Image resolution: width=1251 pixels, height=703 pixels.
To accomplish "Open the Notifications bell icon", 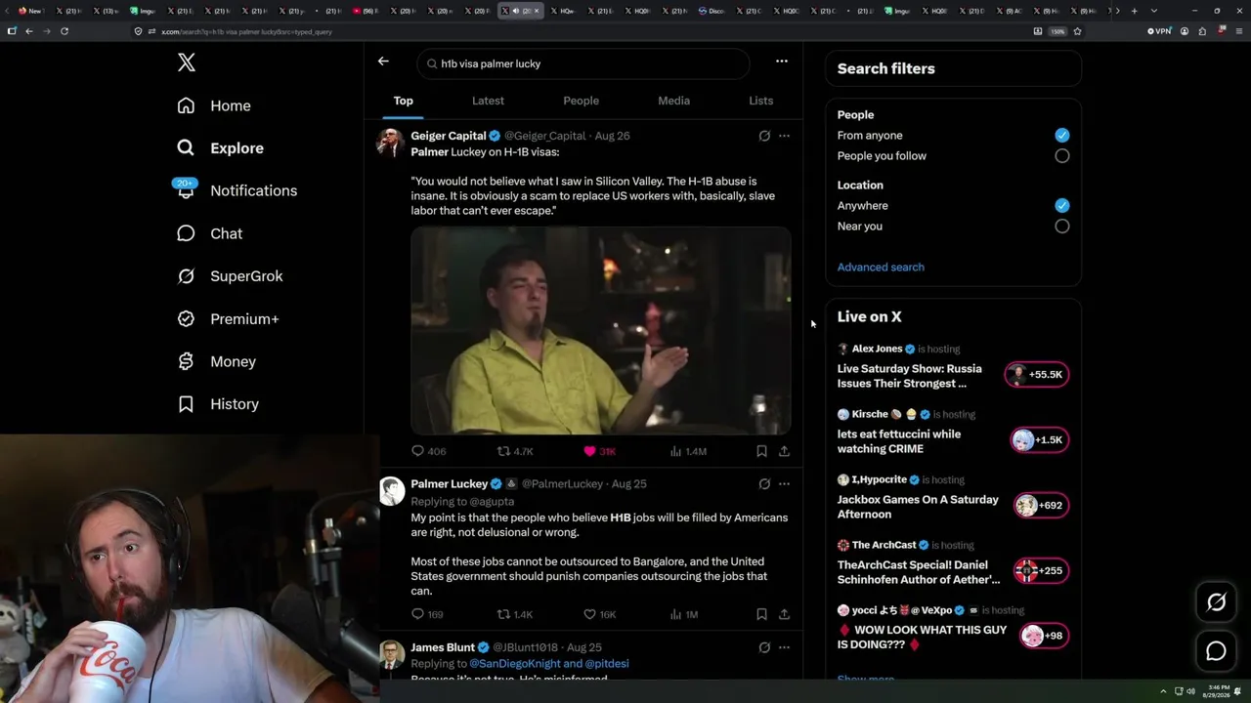I will 186,189.
